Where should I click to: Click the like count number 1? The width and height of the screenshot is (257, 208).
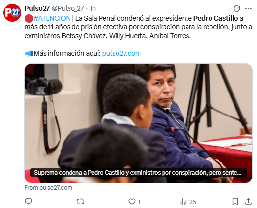coord(139,202)
